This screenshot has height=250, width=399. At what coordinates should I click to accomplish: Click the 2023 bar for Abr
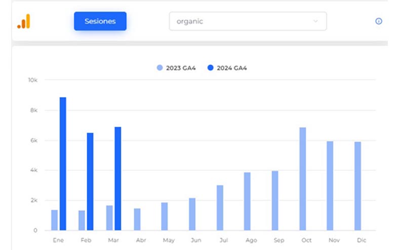(x=137, y=219)
